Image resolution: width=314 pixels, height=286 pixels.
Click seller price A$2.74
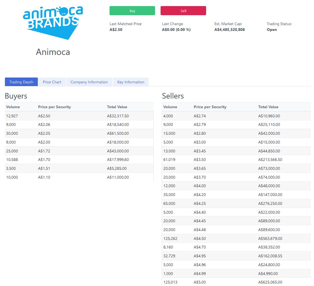(x=200, y=116)
